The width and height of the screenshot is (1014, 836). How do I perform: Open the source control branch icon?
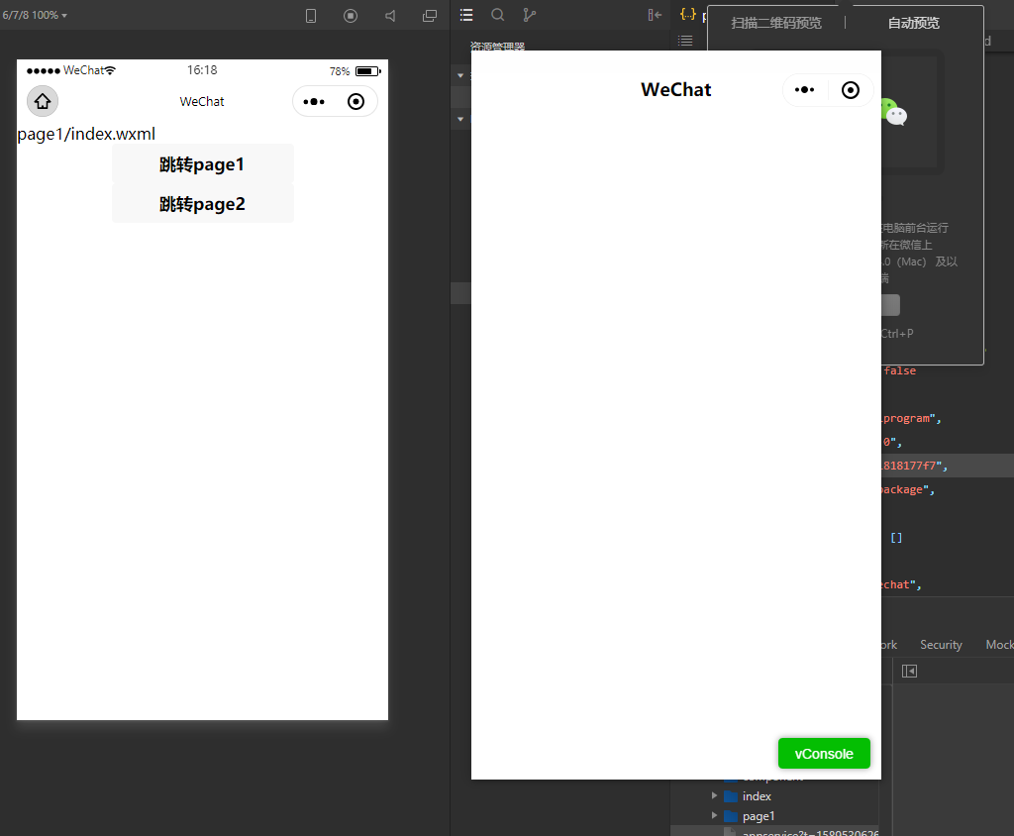point(529,15)
